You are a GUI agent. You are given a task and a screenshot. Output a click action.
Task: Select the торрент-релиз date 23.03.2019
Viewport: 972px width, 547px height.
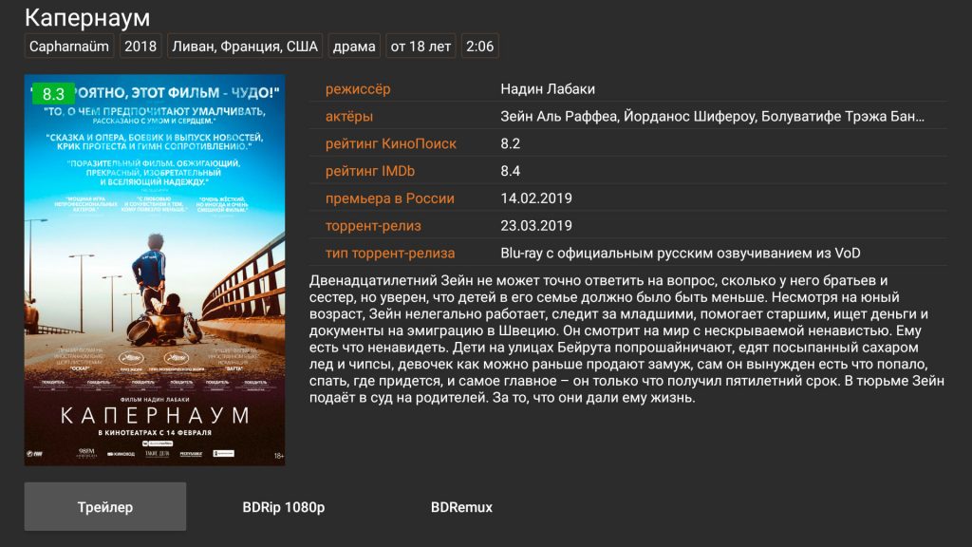(536, 225)
